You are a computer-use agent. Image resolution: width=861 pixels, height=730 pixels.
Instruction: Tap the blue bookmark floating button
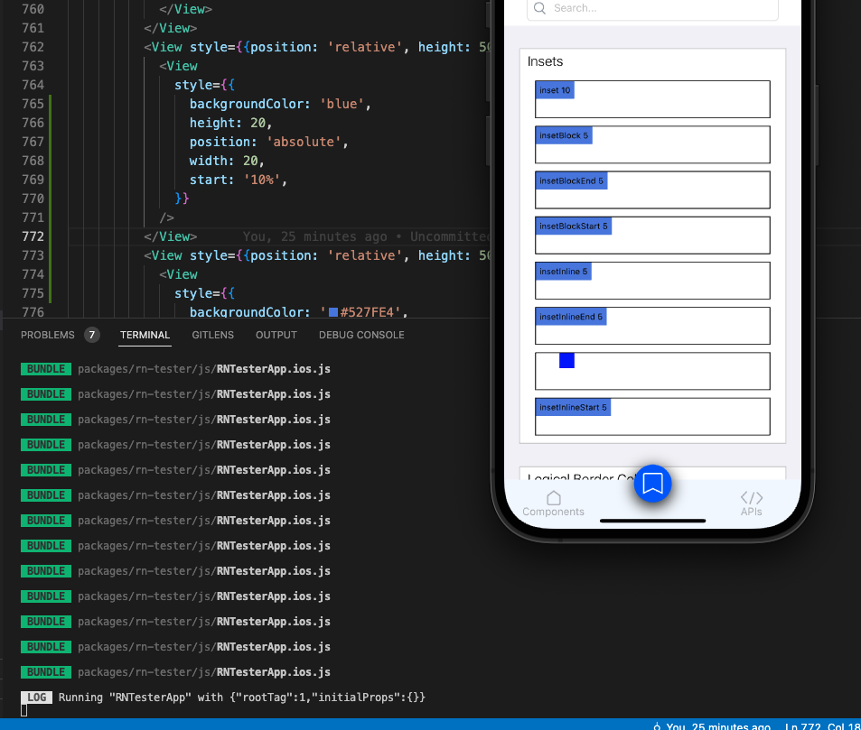(x=652, y=483)
